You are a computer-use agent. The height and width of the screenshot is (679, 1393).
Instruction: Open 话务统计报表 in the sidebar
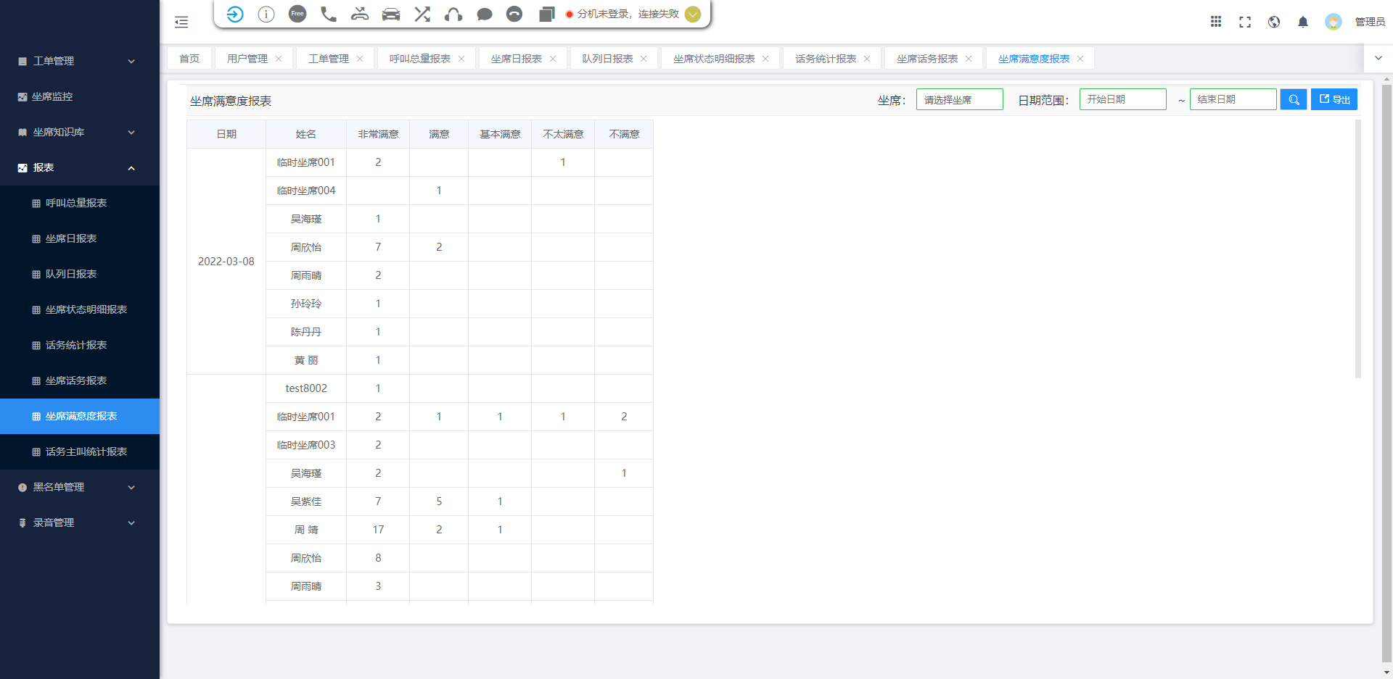pos(80,345)
